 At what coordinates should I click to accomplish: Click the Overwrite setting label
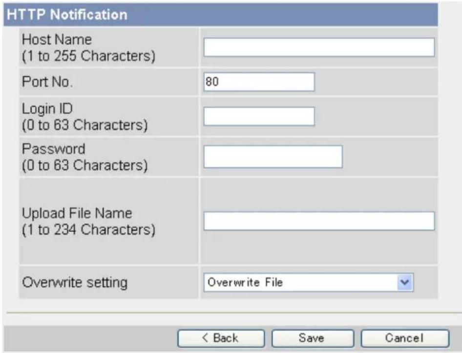tap(75, 283)
